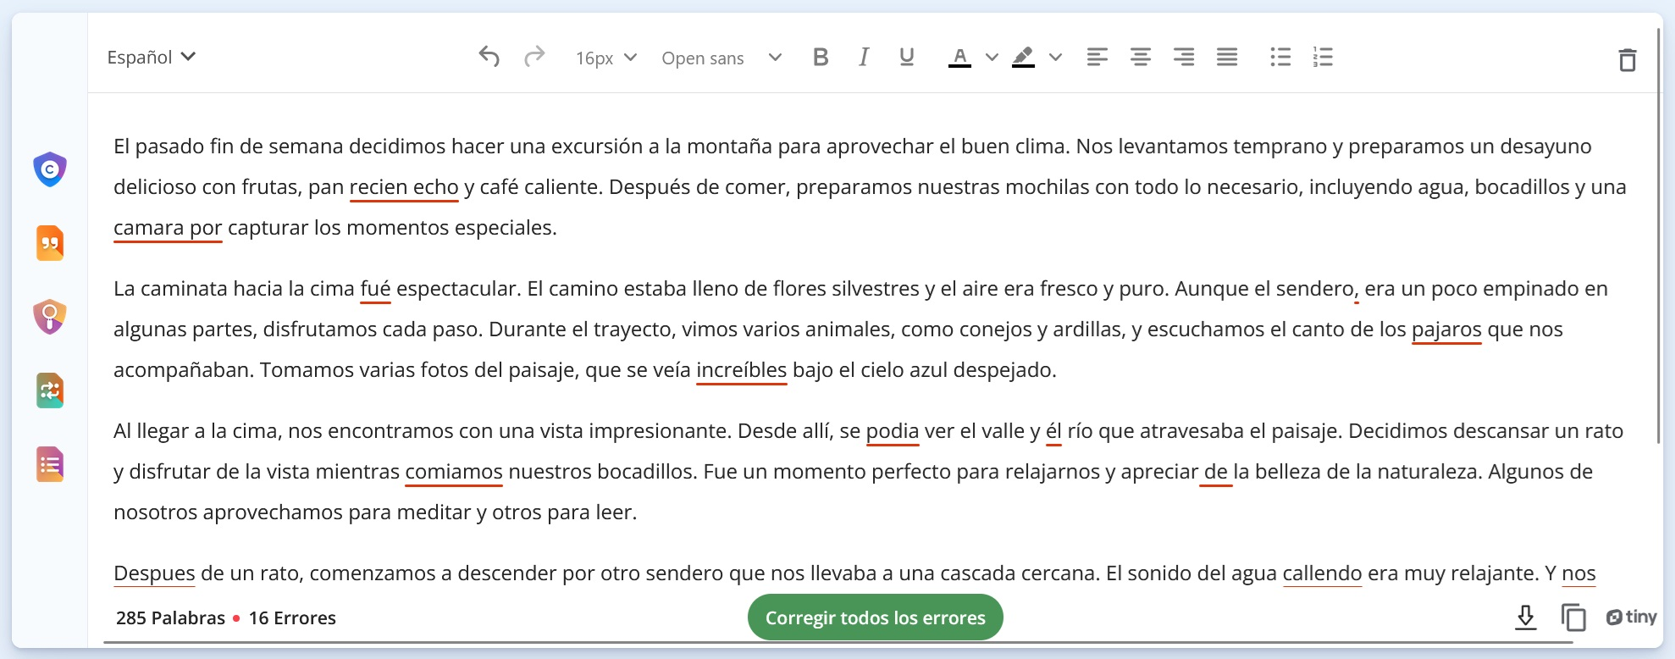
Task: Click the underlined word 'pajaros'
Action: coord(1446,329)
